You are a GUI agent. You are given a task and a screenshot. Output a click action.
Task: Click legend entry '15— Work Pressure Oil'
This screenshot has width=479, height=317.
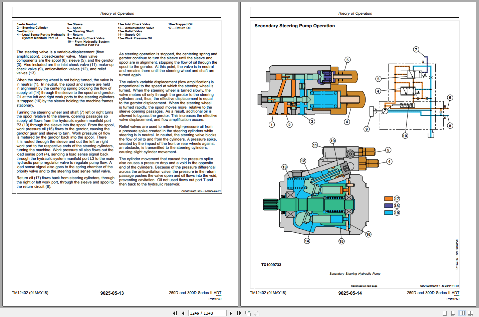click(135, 38)
